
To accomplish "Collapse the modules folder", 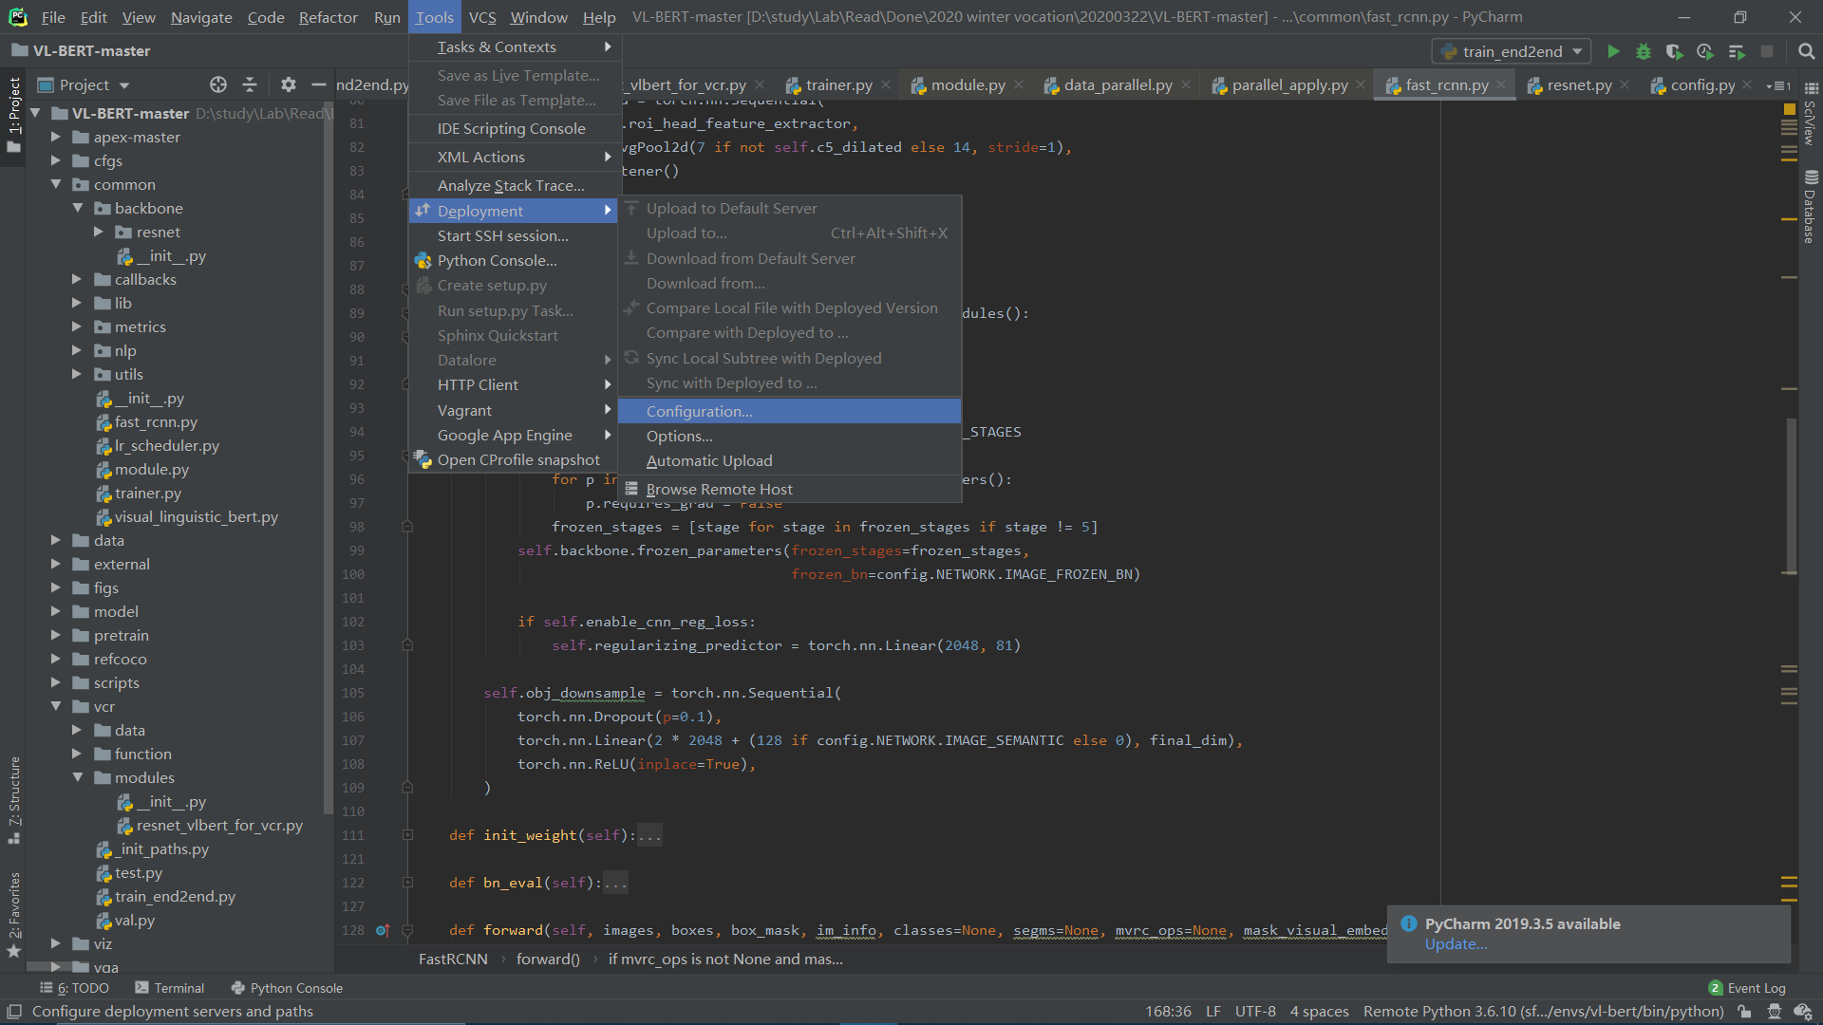I will coord(77,777).
